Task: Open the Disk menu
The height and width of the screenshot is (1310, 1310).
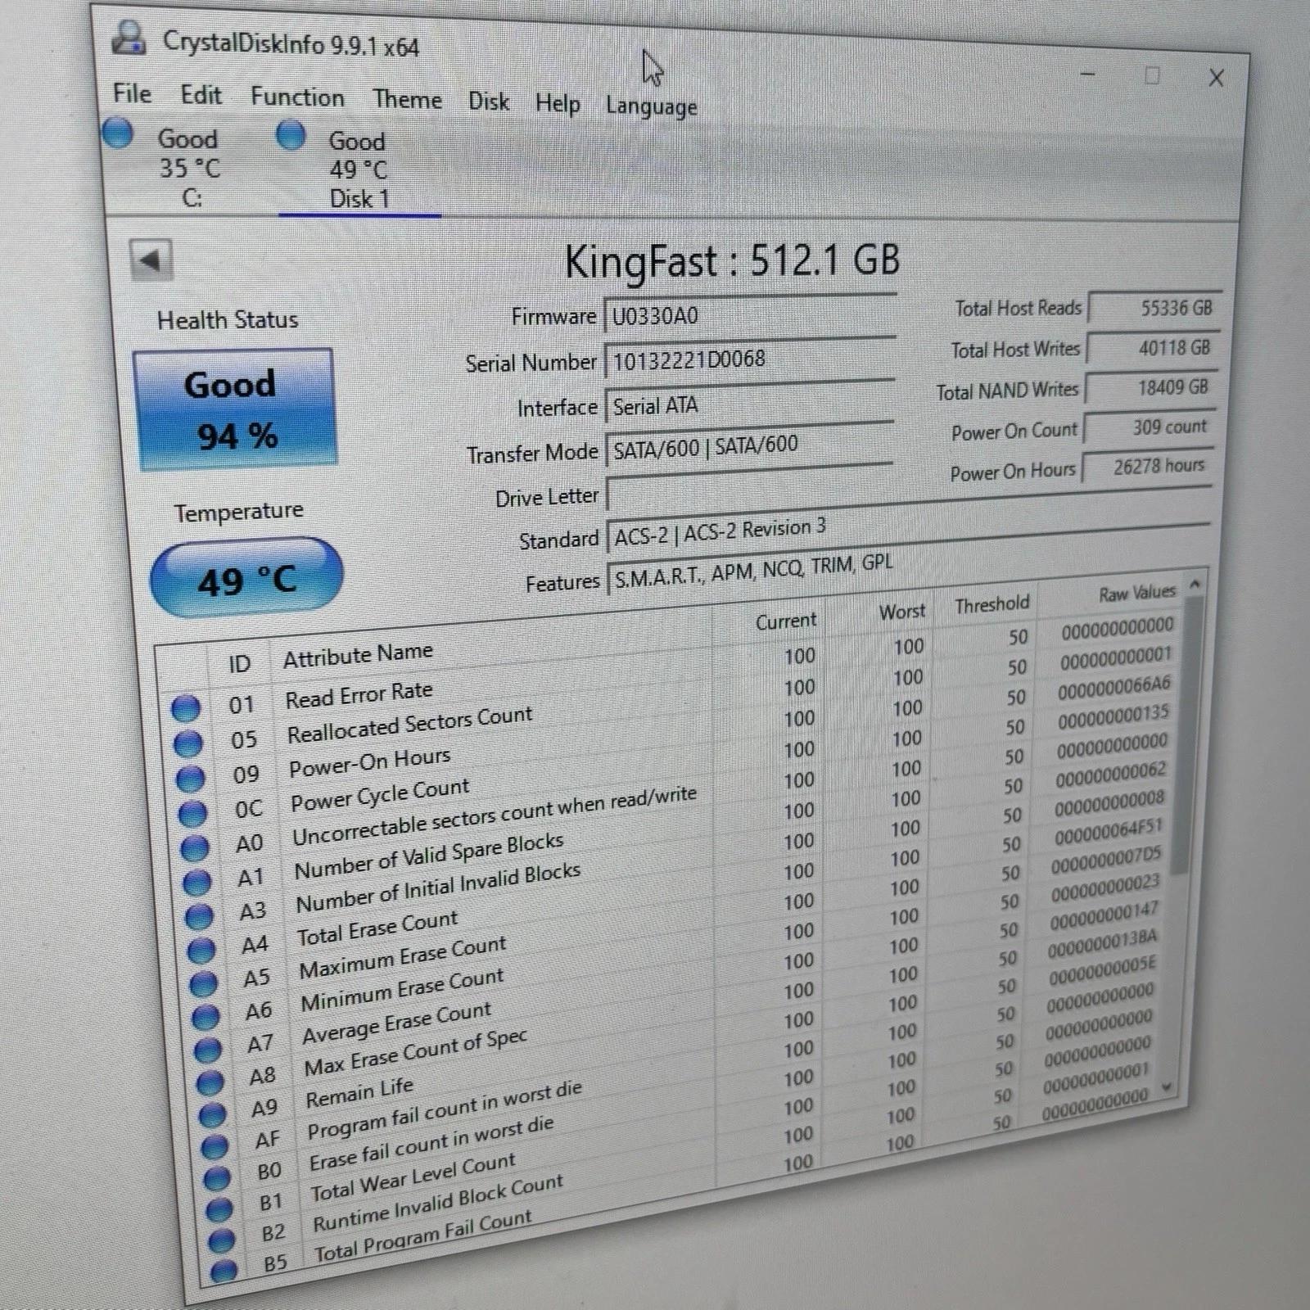Action: [x=489, y=102]
